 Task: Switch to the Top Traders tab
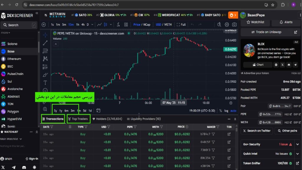[78, 119]
